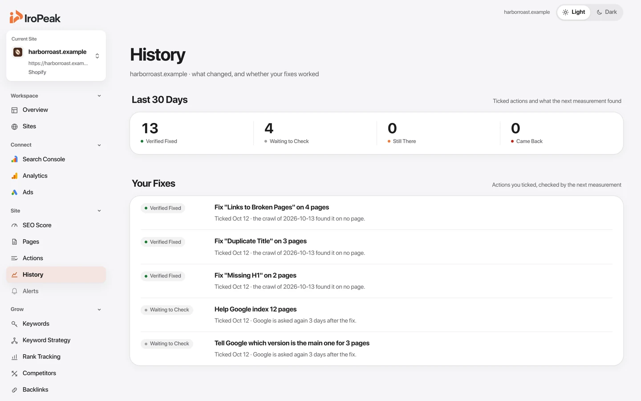Open Overview in the sidebar
This screenshot has height=401, width=641.
(x=56, y=110)
